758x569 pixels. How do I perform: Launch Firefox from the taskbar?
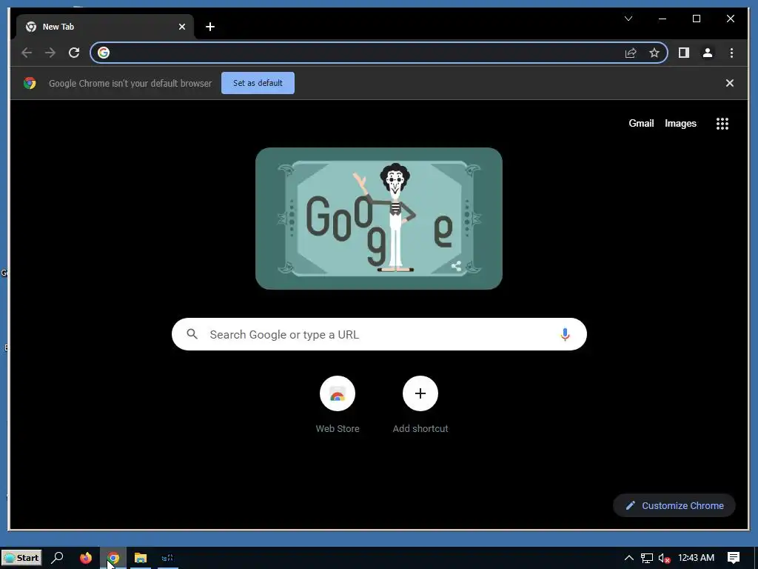(86, 558)
